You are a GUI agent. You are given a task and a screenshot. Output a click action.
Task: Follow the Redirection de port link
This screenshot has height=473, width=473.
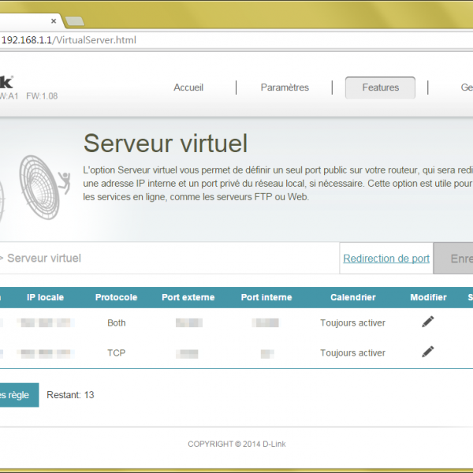[386, 259]
